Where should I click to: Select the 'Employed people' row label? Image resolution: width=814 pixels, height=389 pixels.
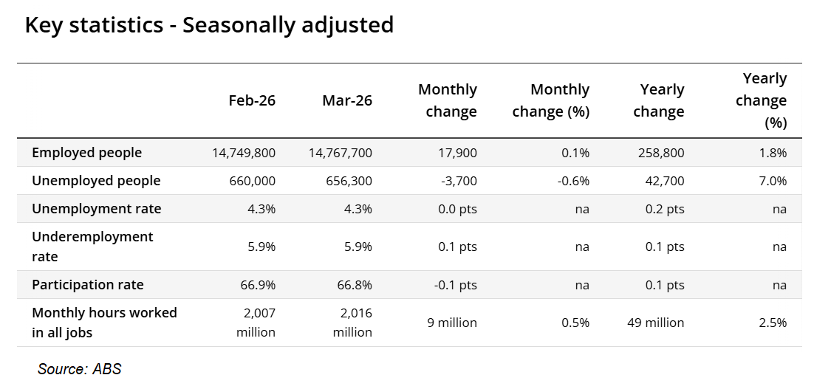[86, 153]
